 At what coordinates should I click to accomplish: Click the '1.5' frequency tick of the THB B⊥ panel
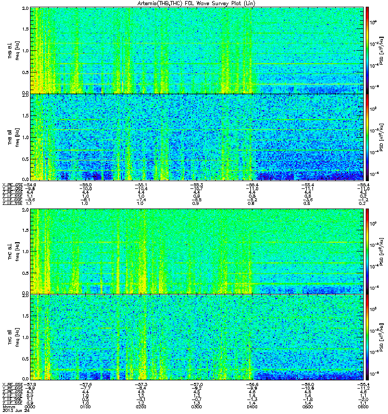point(25,29)
